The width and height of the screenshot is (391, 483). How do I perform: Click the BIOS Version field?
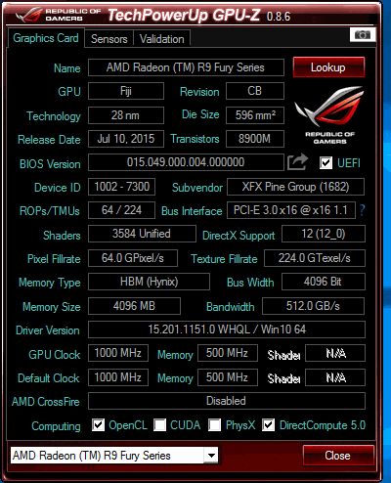pyautogui.click(x=186, y=162)
